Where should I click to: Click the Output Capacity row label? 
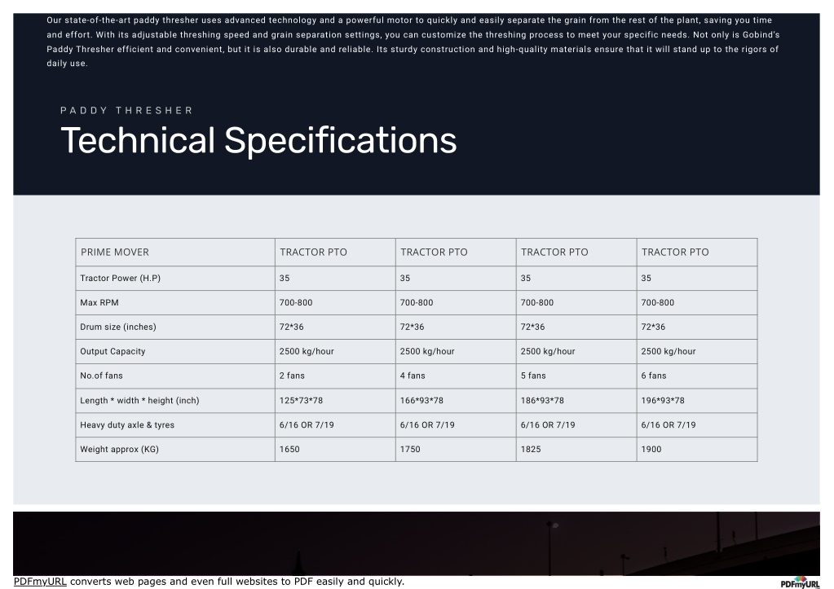(x=113, y=351)
